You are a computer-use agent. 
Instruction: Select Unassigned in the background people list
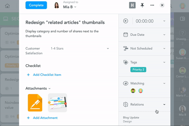(x=182, y=35)
